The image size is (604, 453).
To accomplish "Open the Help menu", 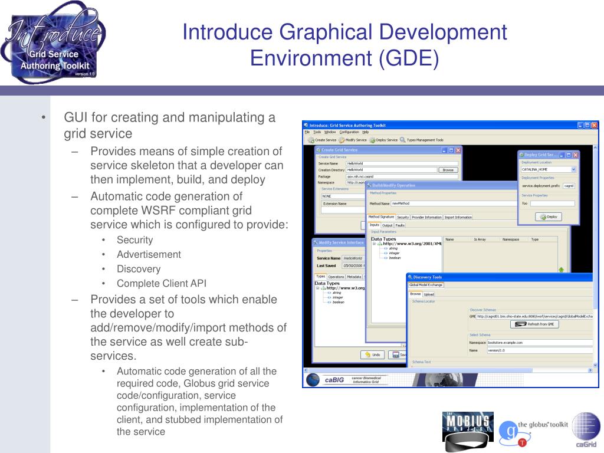I will click(x=365, y=132).
